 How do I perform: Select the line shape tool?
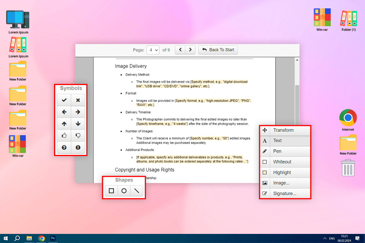pos(136,191)
